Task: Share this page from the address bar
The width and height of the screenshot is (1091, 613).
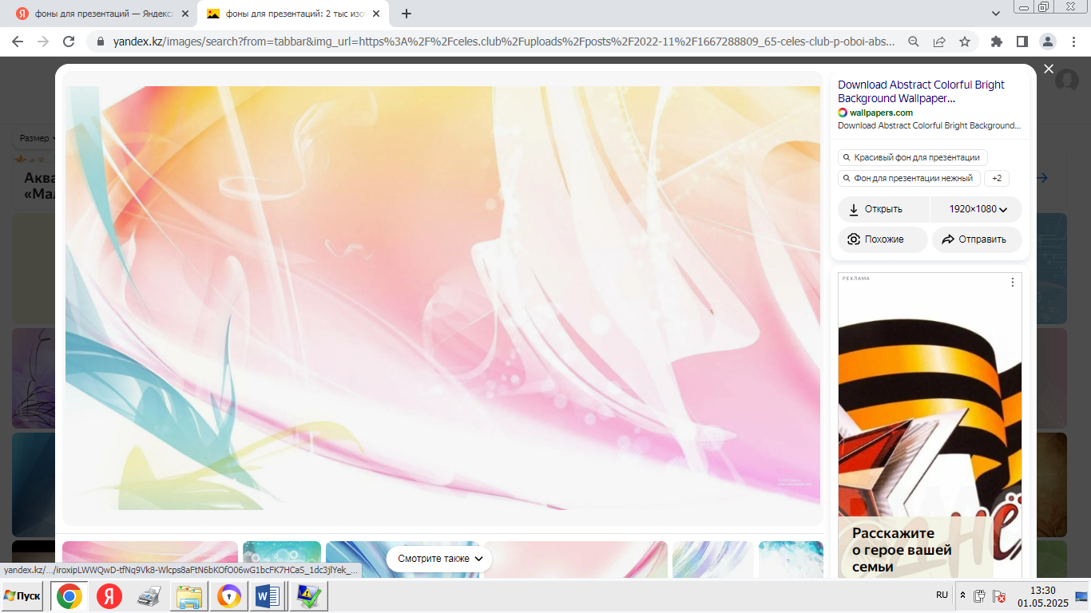Action: 939,42
